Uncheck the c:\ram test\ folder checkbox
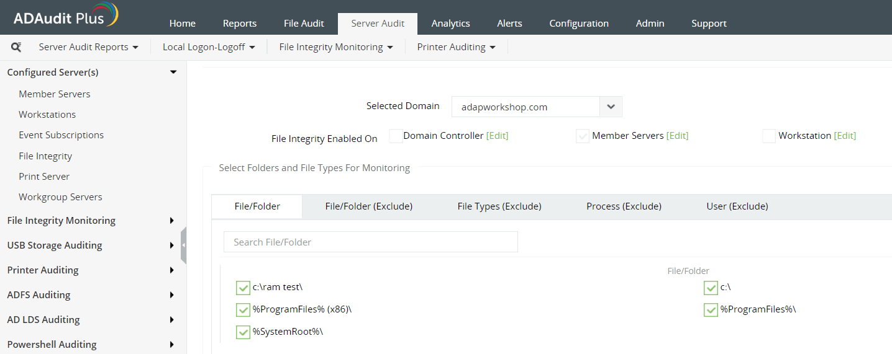Image resolution: width=892 pixels, height=354 pixels. (243, 288)
